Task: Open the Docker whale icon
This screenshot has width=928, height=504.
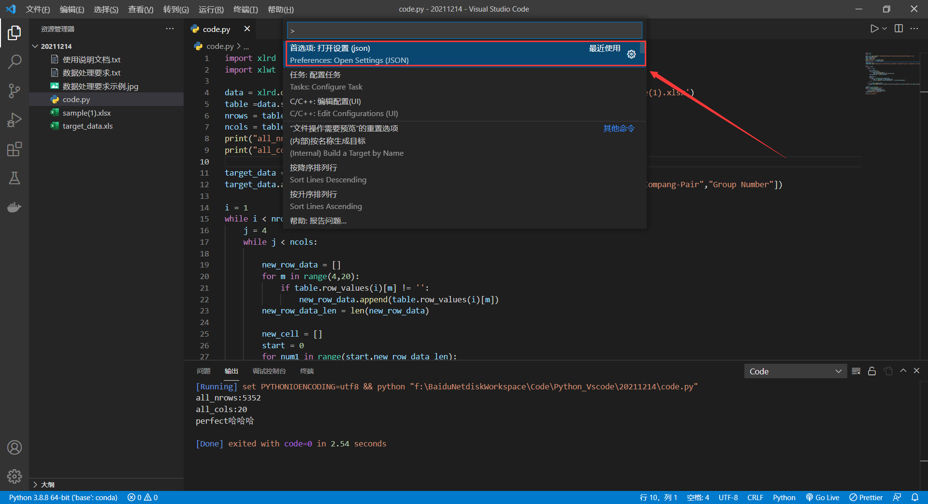Action: click(14, 207)
